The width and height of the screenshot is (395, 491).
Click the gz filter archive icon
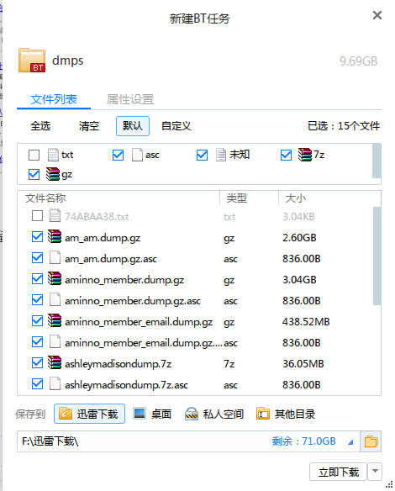point(53,174)
